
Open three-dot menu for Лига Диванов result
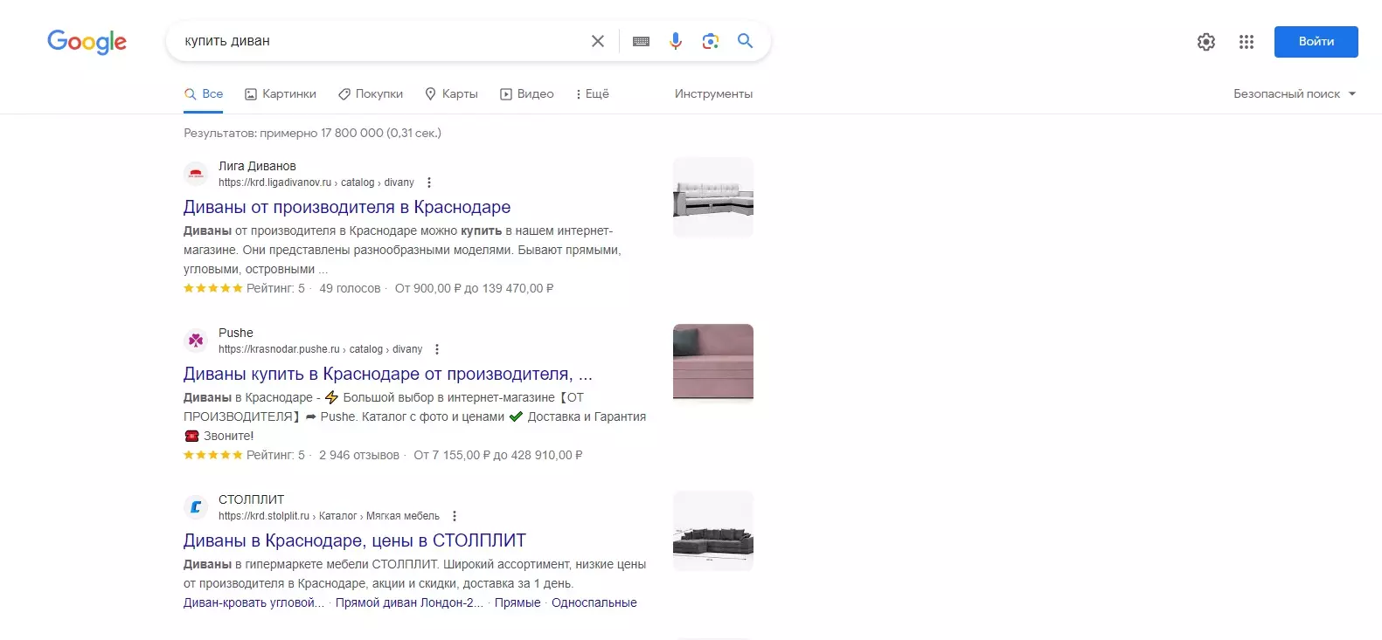(428, 182)
